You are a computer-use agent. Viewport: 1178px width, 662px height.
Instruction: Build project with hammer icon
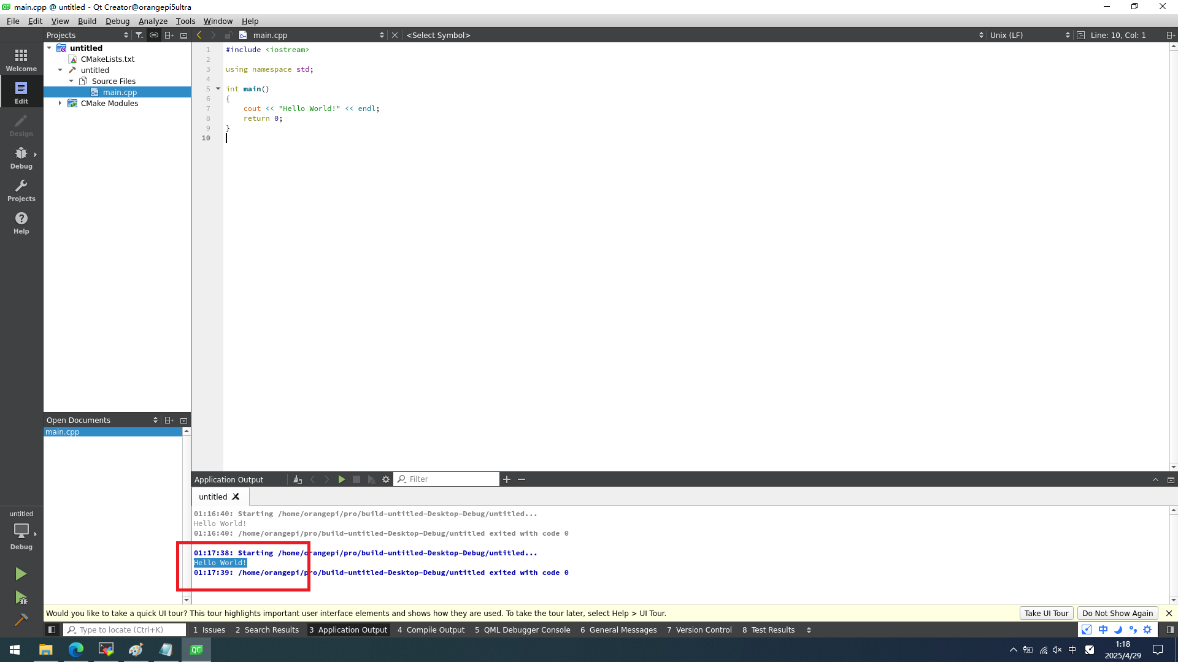pos(21,620)
